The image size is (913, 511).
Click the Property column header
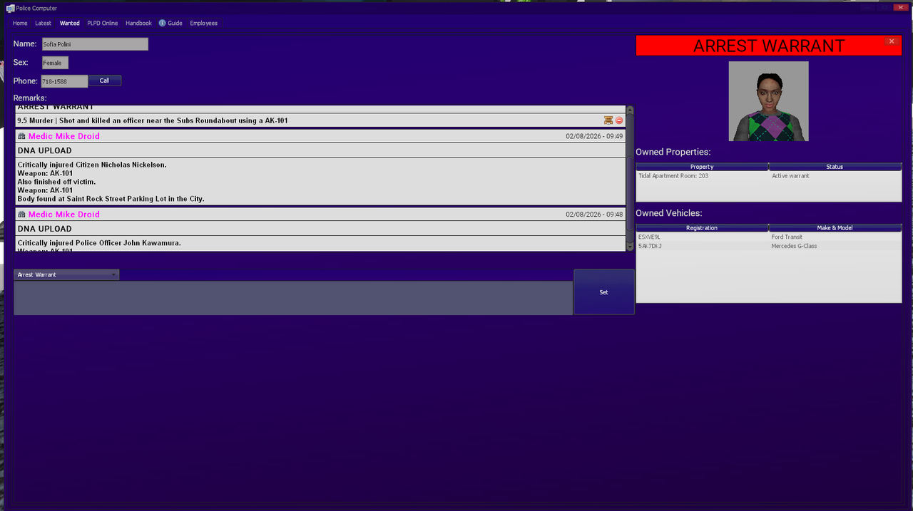702,167
